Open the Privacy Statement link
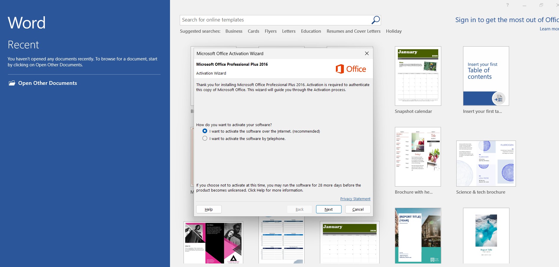The width and height of the screenshot is (559, 267). (355, 199)
